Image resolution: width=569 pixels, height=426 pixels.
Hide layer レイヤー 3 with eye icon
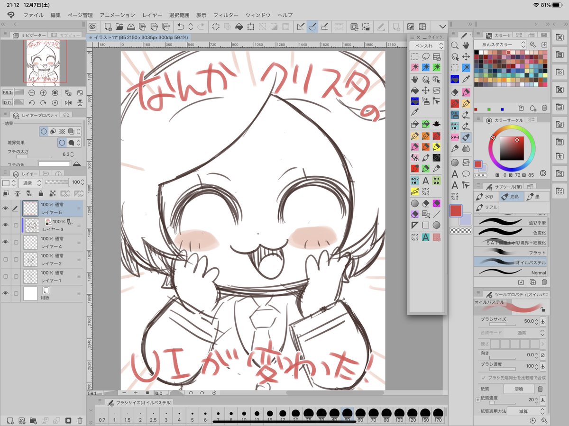click(x=6, y=226)
